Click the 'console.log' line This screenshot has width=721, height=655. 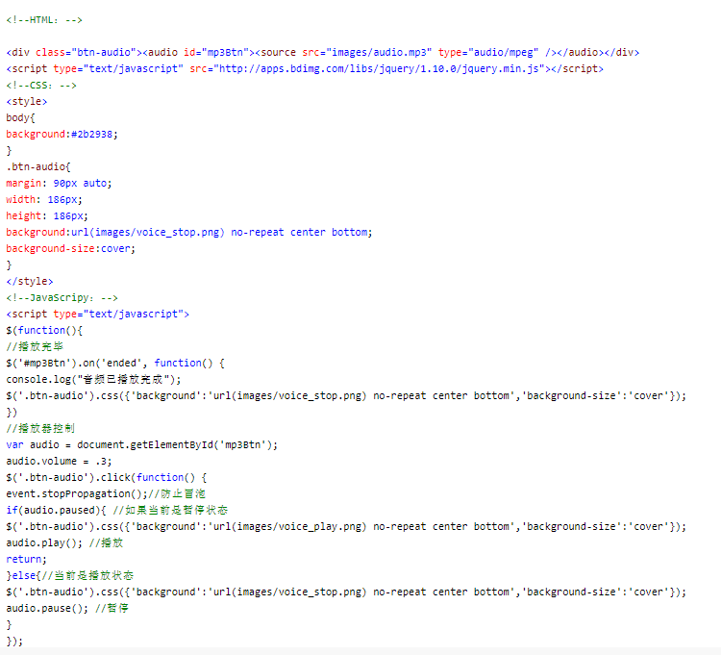click(94, 380)
